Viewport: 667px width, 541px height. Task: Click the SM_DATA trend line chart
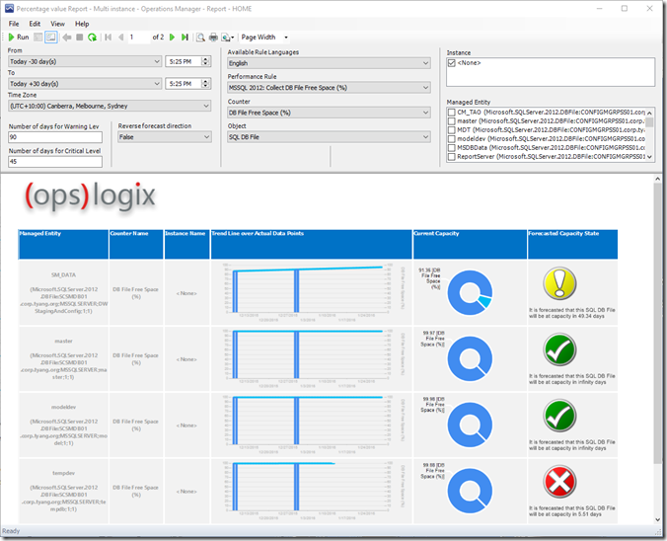pos(312,293)
